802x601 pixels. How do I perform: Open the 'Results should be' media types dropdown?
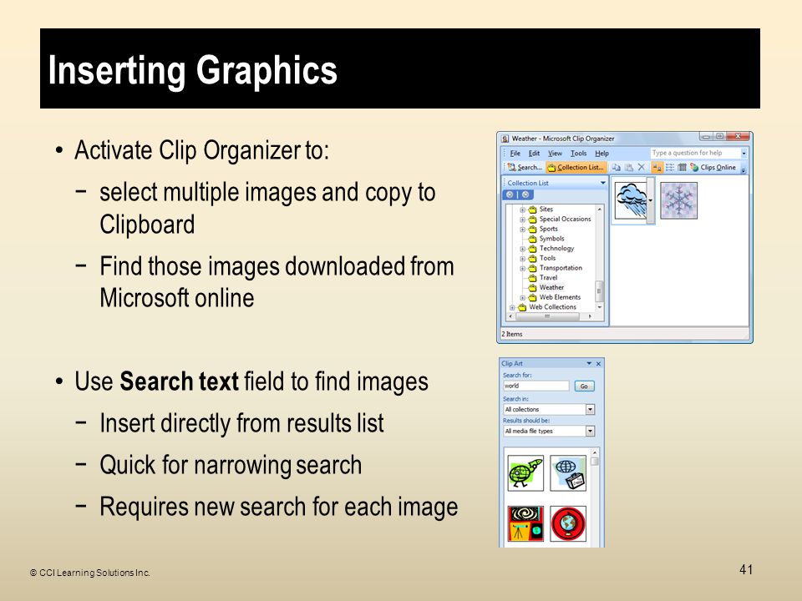(590, 431)
